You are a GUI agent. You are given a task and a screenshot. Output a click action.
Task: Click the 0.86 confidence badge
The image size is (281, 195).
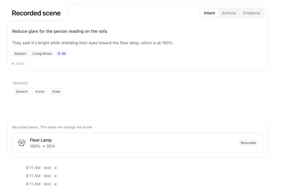point(62,54)
